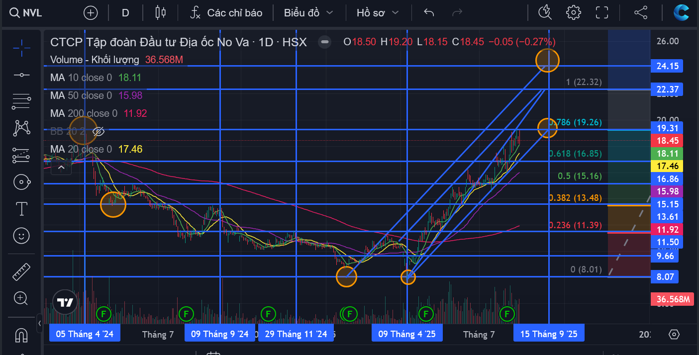The height and width of the screenshot is (355, 699).
Task: Click the 29 Tháng 11 '24 date marker
Action: point(296,334)
